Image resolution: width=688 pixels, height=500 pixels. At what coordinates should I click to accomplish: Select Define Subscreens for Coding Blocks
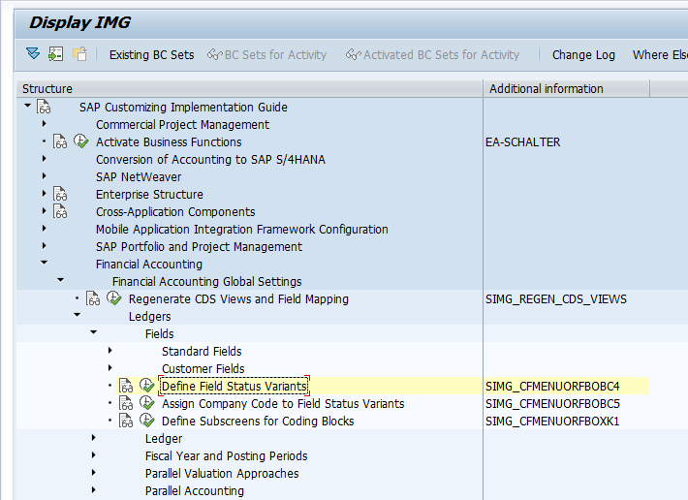point(258,422)
